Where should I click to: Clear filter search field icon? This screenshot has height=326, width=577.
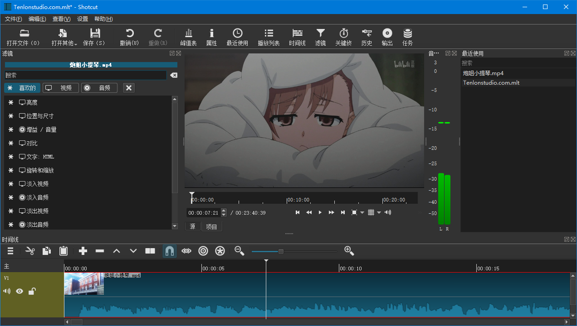pos(174,75)
